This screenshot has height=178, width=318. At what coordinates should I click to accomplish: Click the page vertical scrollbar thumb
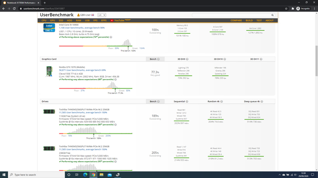tap(317, 61)
